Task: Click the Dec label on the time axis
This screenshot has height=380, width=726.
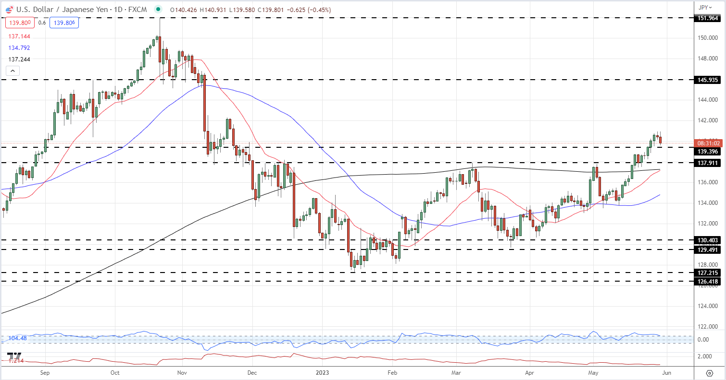Action: (x=253, y=372)
